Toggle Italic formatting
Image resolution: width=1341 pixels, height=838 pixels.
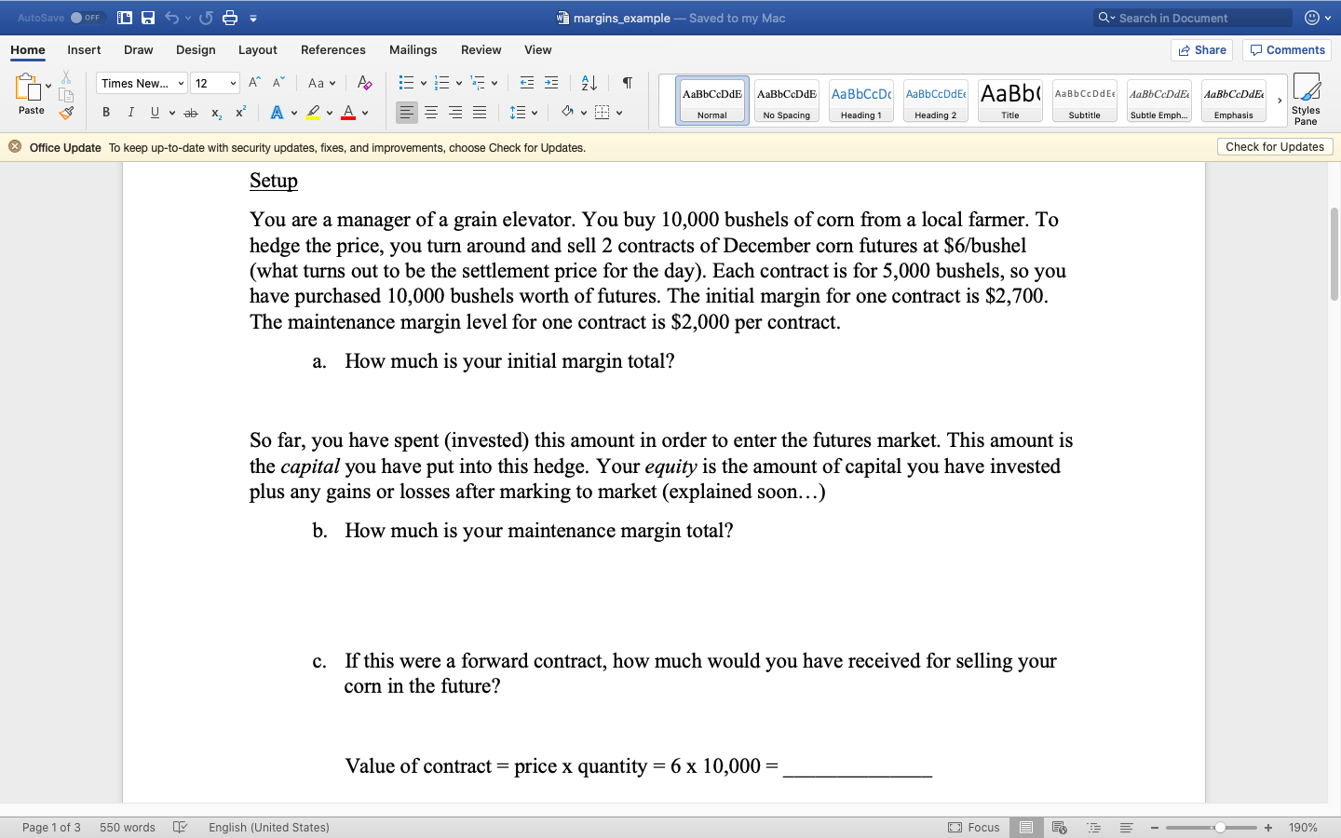tap(130, 113)
